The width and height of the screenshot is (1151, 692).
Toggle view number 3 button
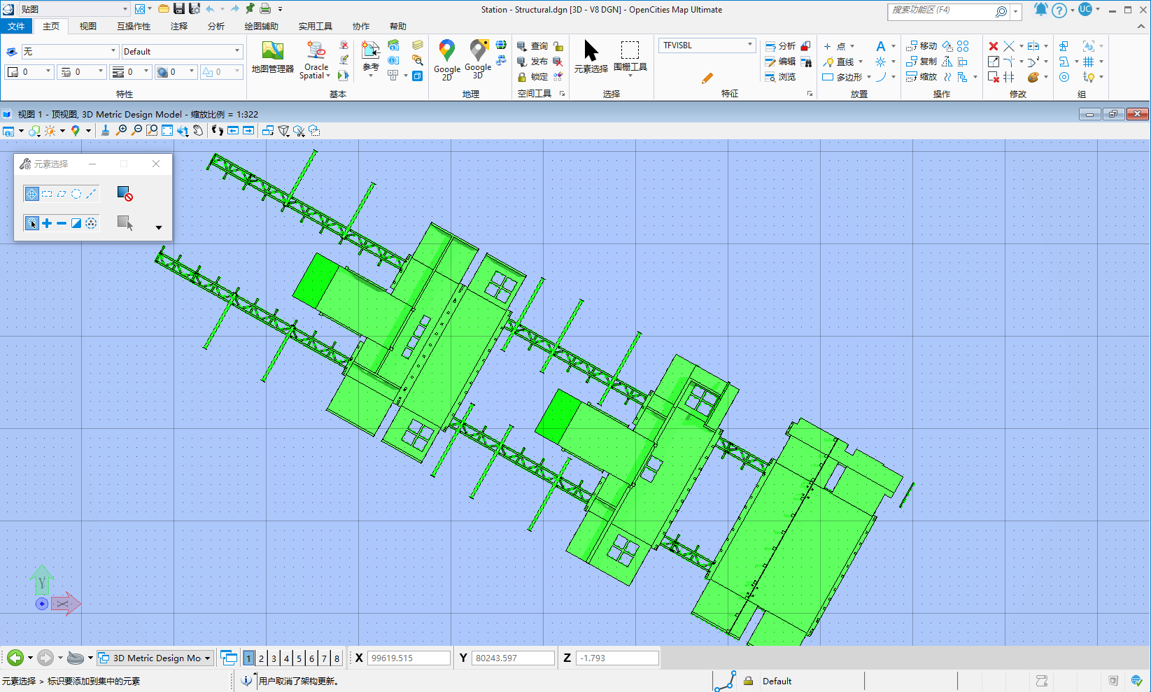(274, 658)
